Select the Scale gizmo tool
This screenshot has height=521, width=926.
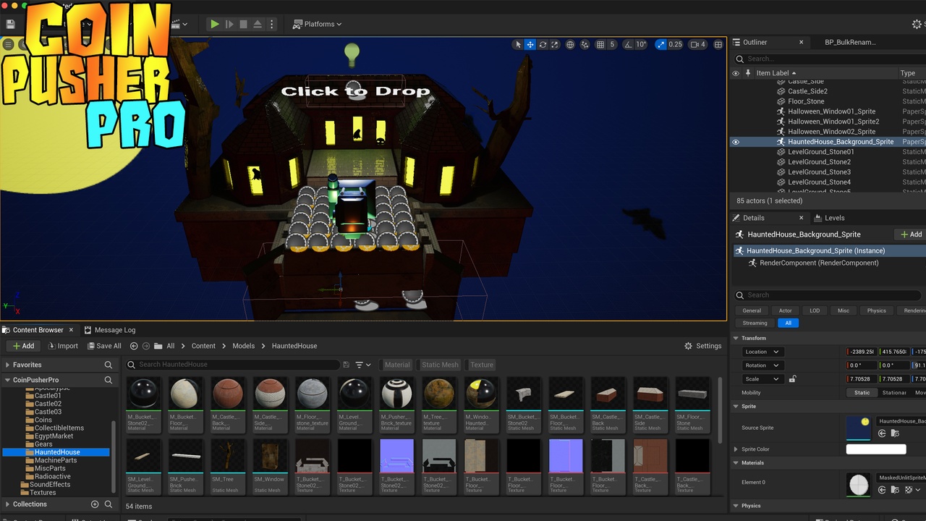click(555, 45)
